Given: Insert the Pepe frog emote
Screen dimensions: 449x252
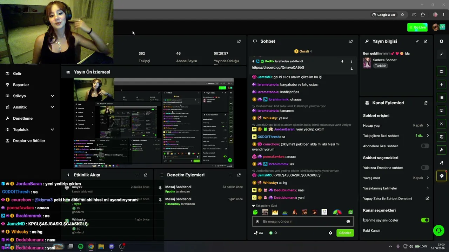Looking at the screenshot, I should pos(285,212).
